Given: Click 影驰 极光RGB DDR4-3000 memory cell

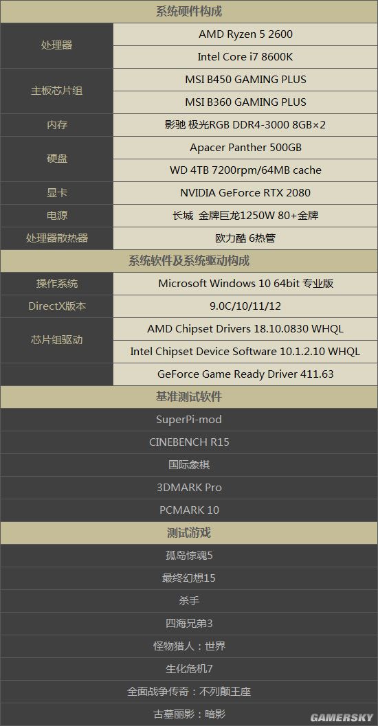Looking at the screenshot, I should click(245, 125).
